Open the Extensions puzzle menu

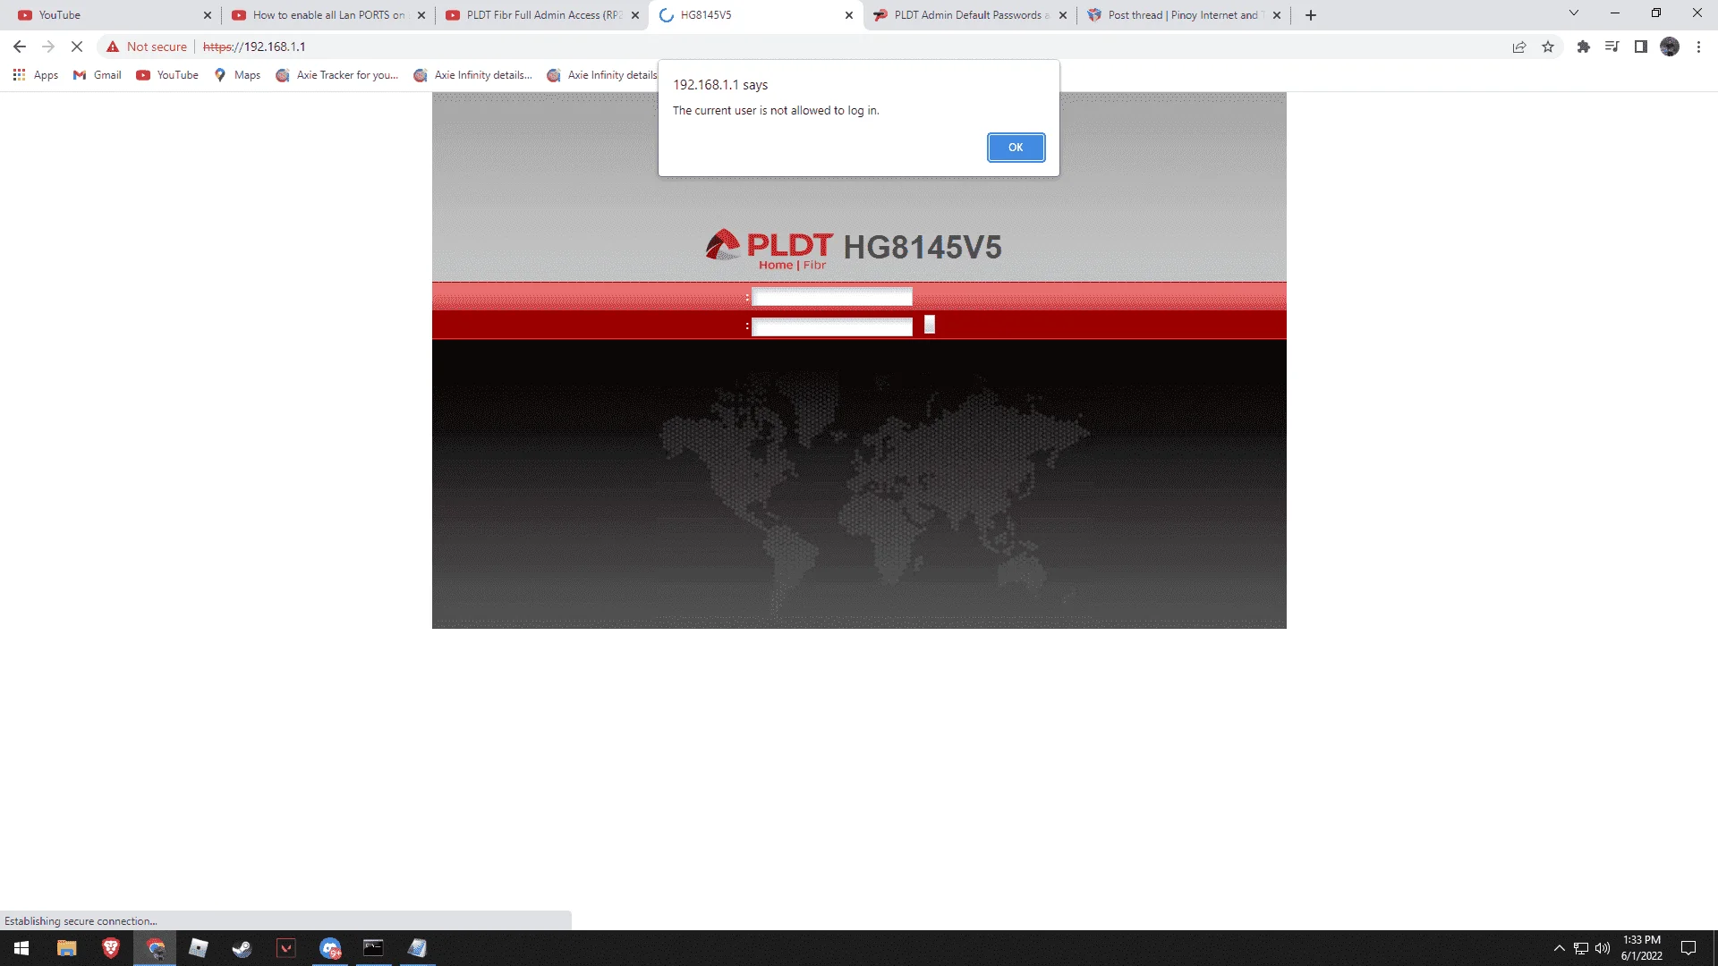pyautogui.click(x=1584, y=47)
